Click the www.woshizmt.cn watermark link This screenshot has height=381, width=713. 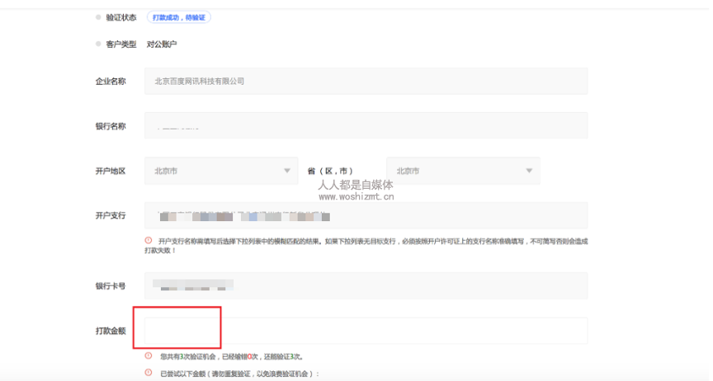(356, 197)
